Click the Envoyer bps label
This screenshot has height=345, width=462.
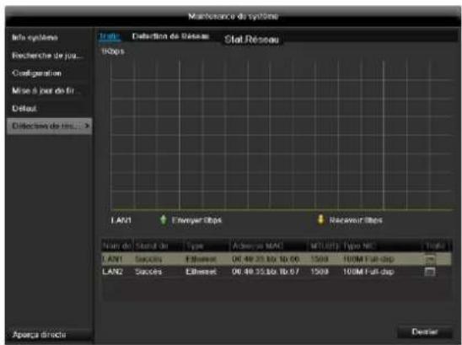(196, 220)
